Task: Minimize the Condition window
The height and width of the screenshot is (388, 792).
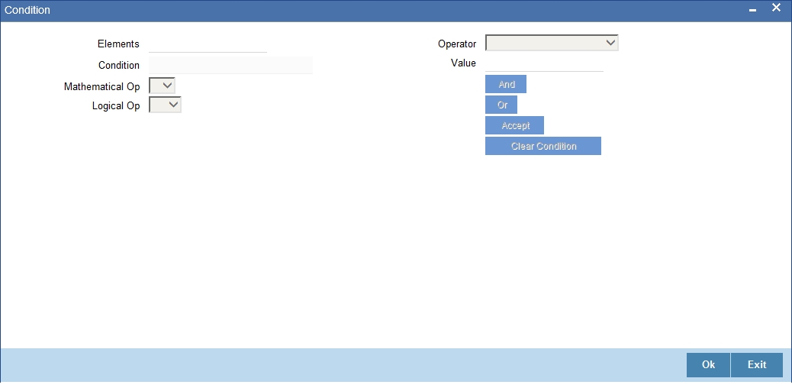Action: pyautogui.click(x=752, y=10)
